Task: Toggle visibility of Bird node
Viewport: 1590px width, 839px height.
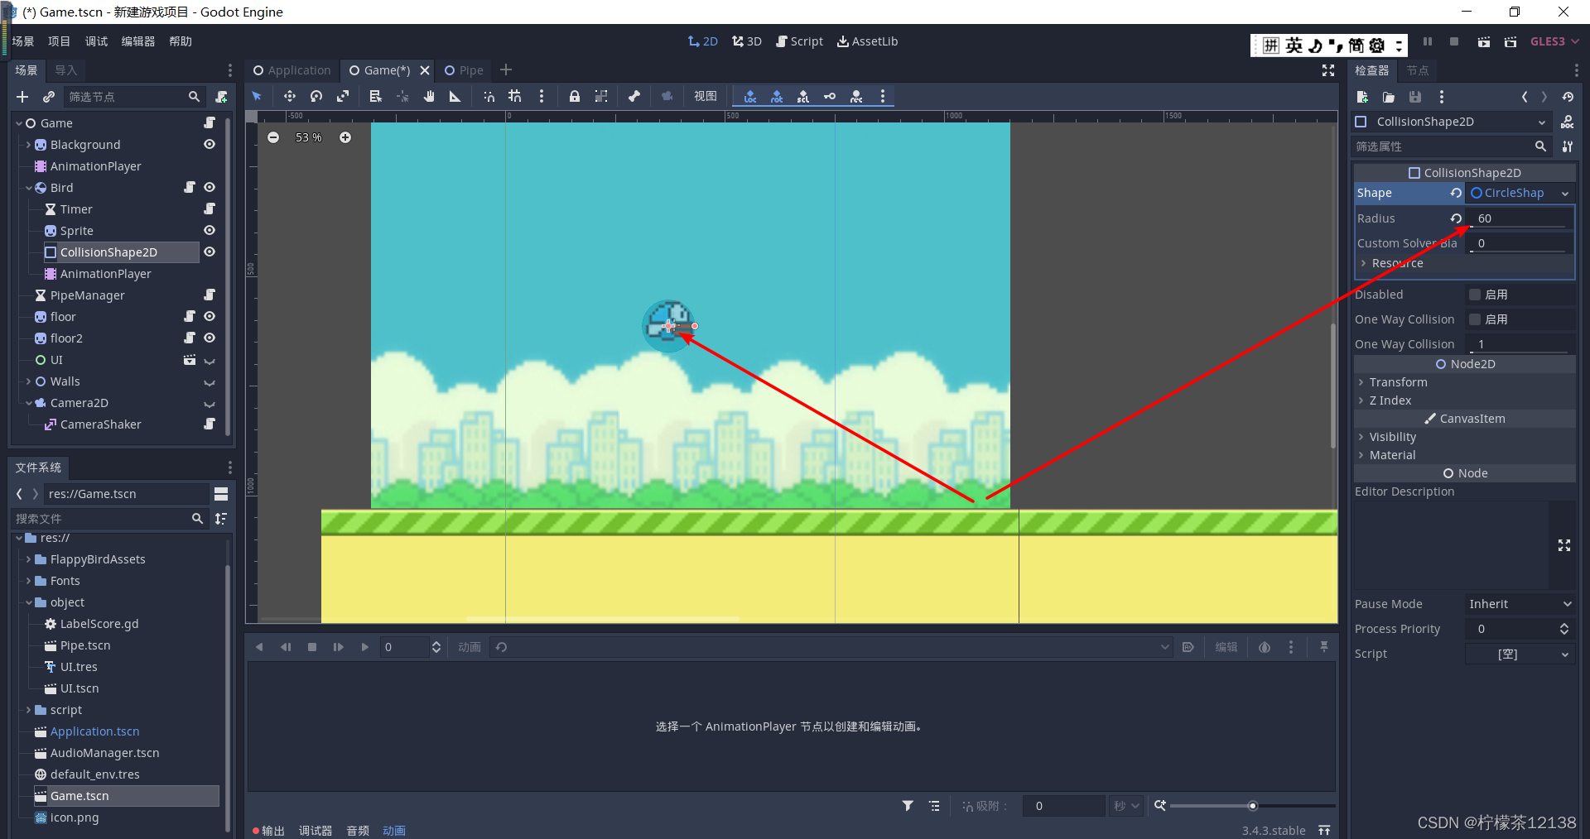Action: tap(210, 187)
